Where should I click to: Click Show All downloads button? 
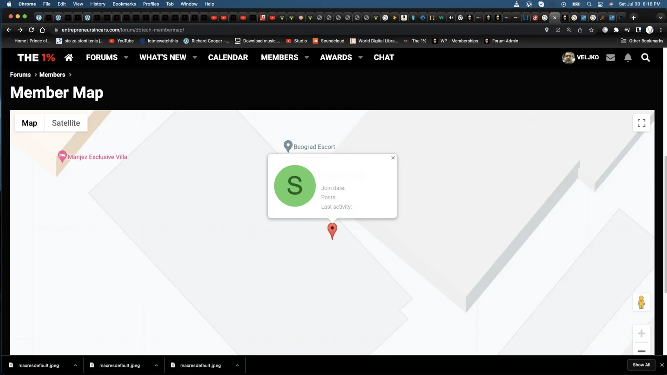pos(641,365)
